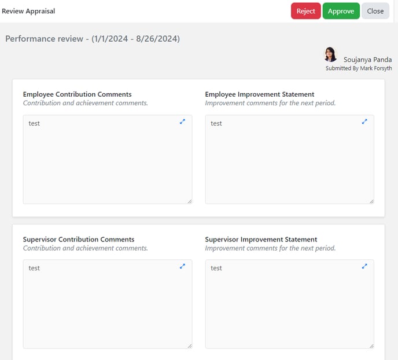398x360 pixels.
Task: Focus the Employee Contribution Comments textarea
Action: point(108,159)
